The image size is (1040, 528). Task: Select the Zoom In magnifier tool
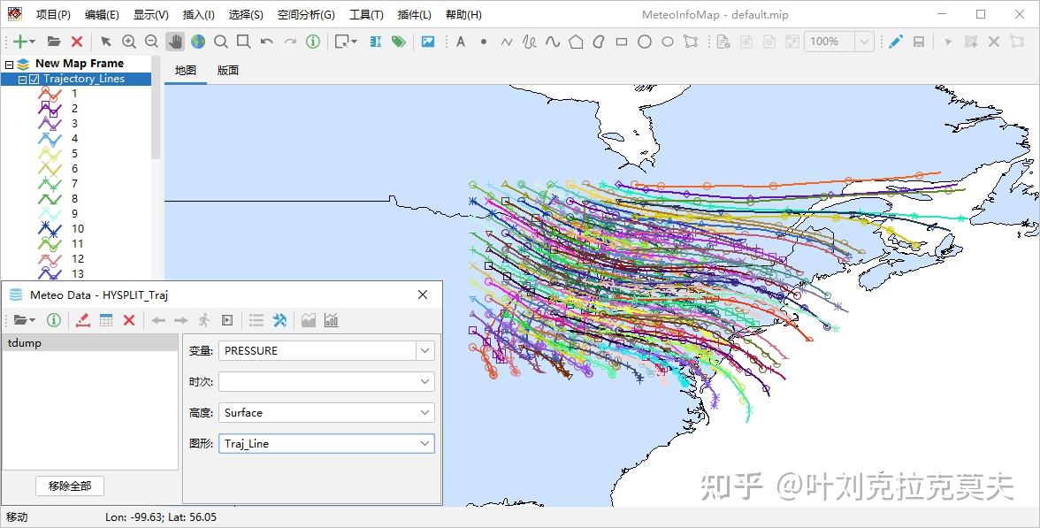click(129, 41)
